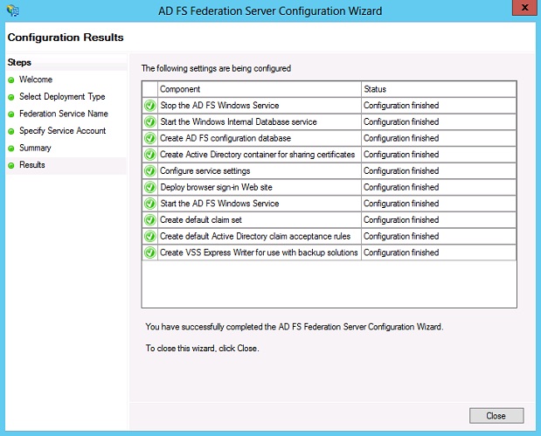Select the Select Deployment Type step
541x436 pixels.
[62, 97]
